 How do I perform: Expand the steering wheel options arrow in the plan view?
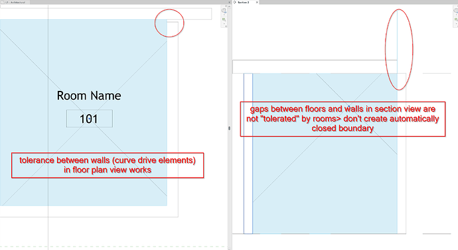point(224,15)
